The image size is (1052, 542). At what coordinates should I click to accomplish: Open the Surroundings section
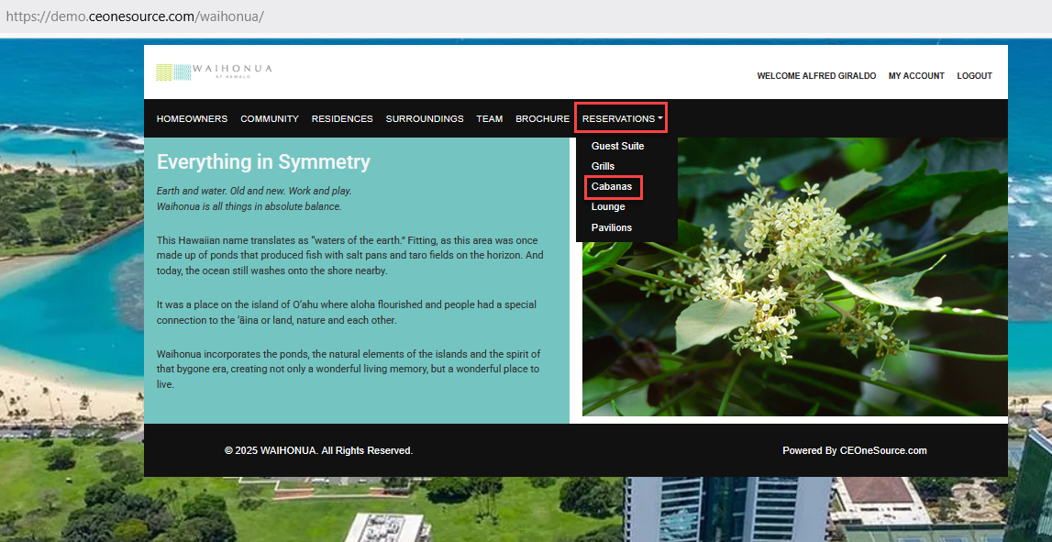coord(425,119)
